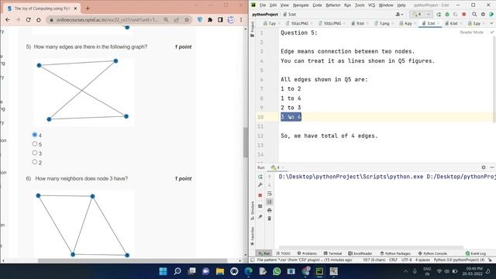Image resolution: width=496 pixels, height=279 pixels.
Task: Open the Python Console tool window
Action: pos(432,253)
